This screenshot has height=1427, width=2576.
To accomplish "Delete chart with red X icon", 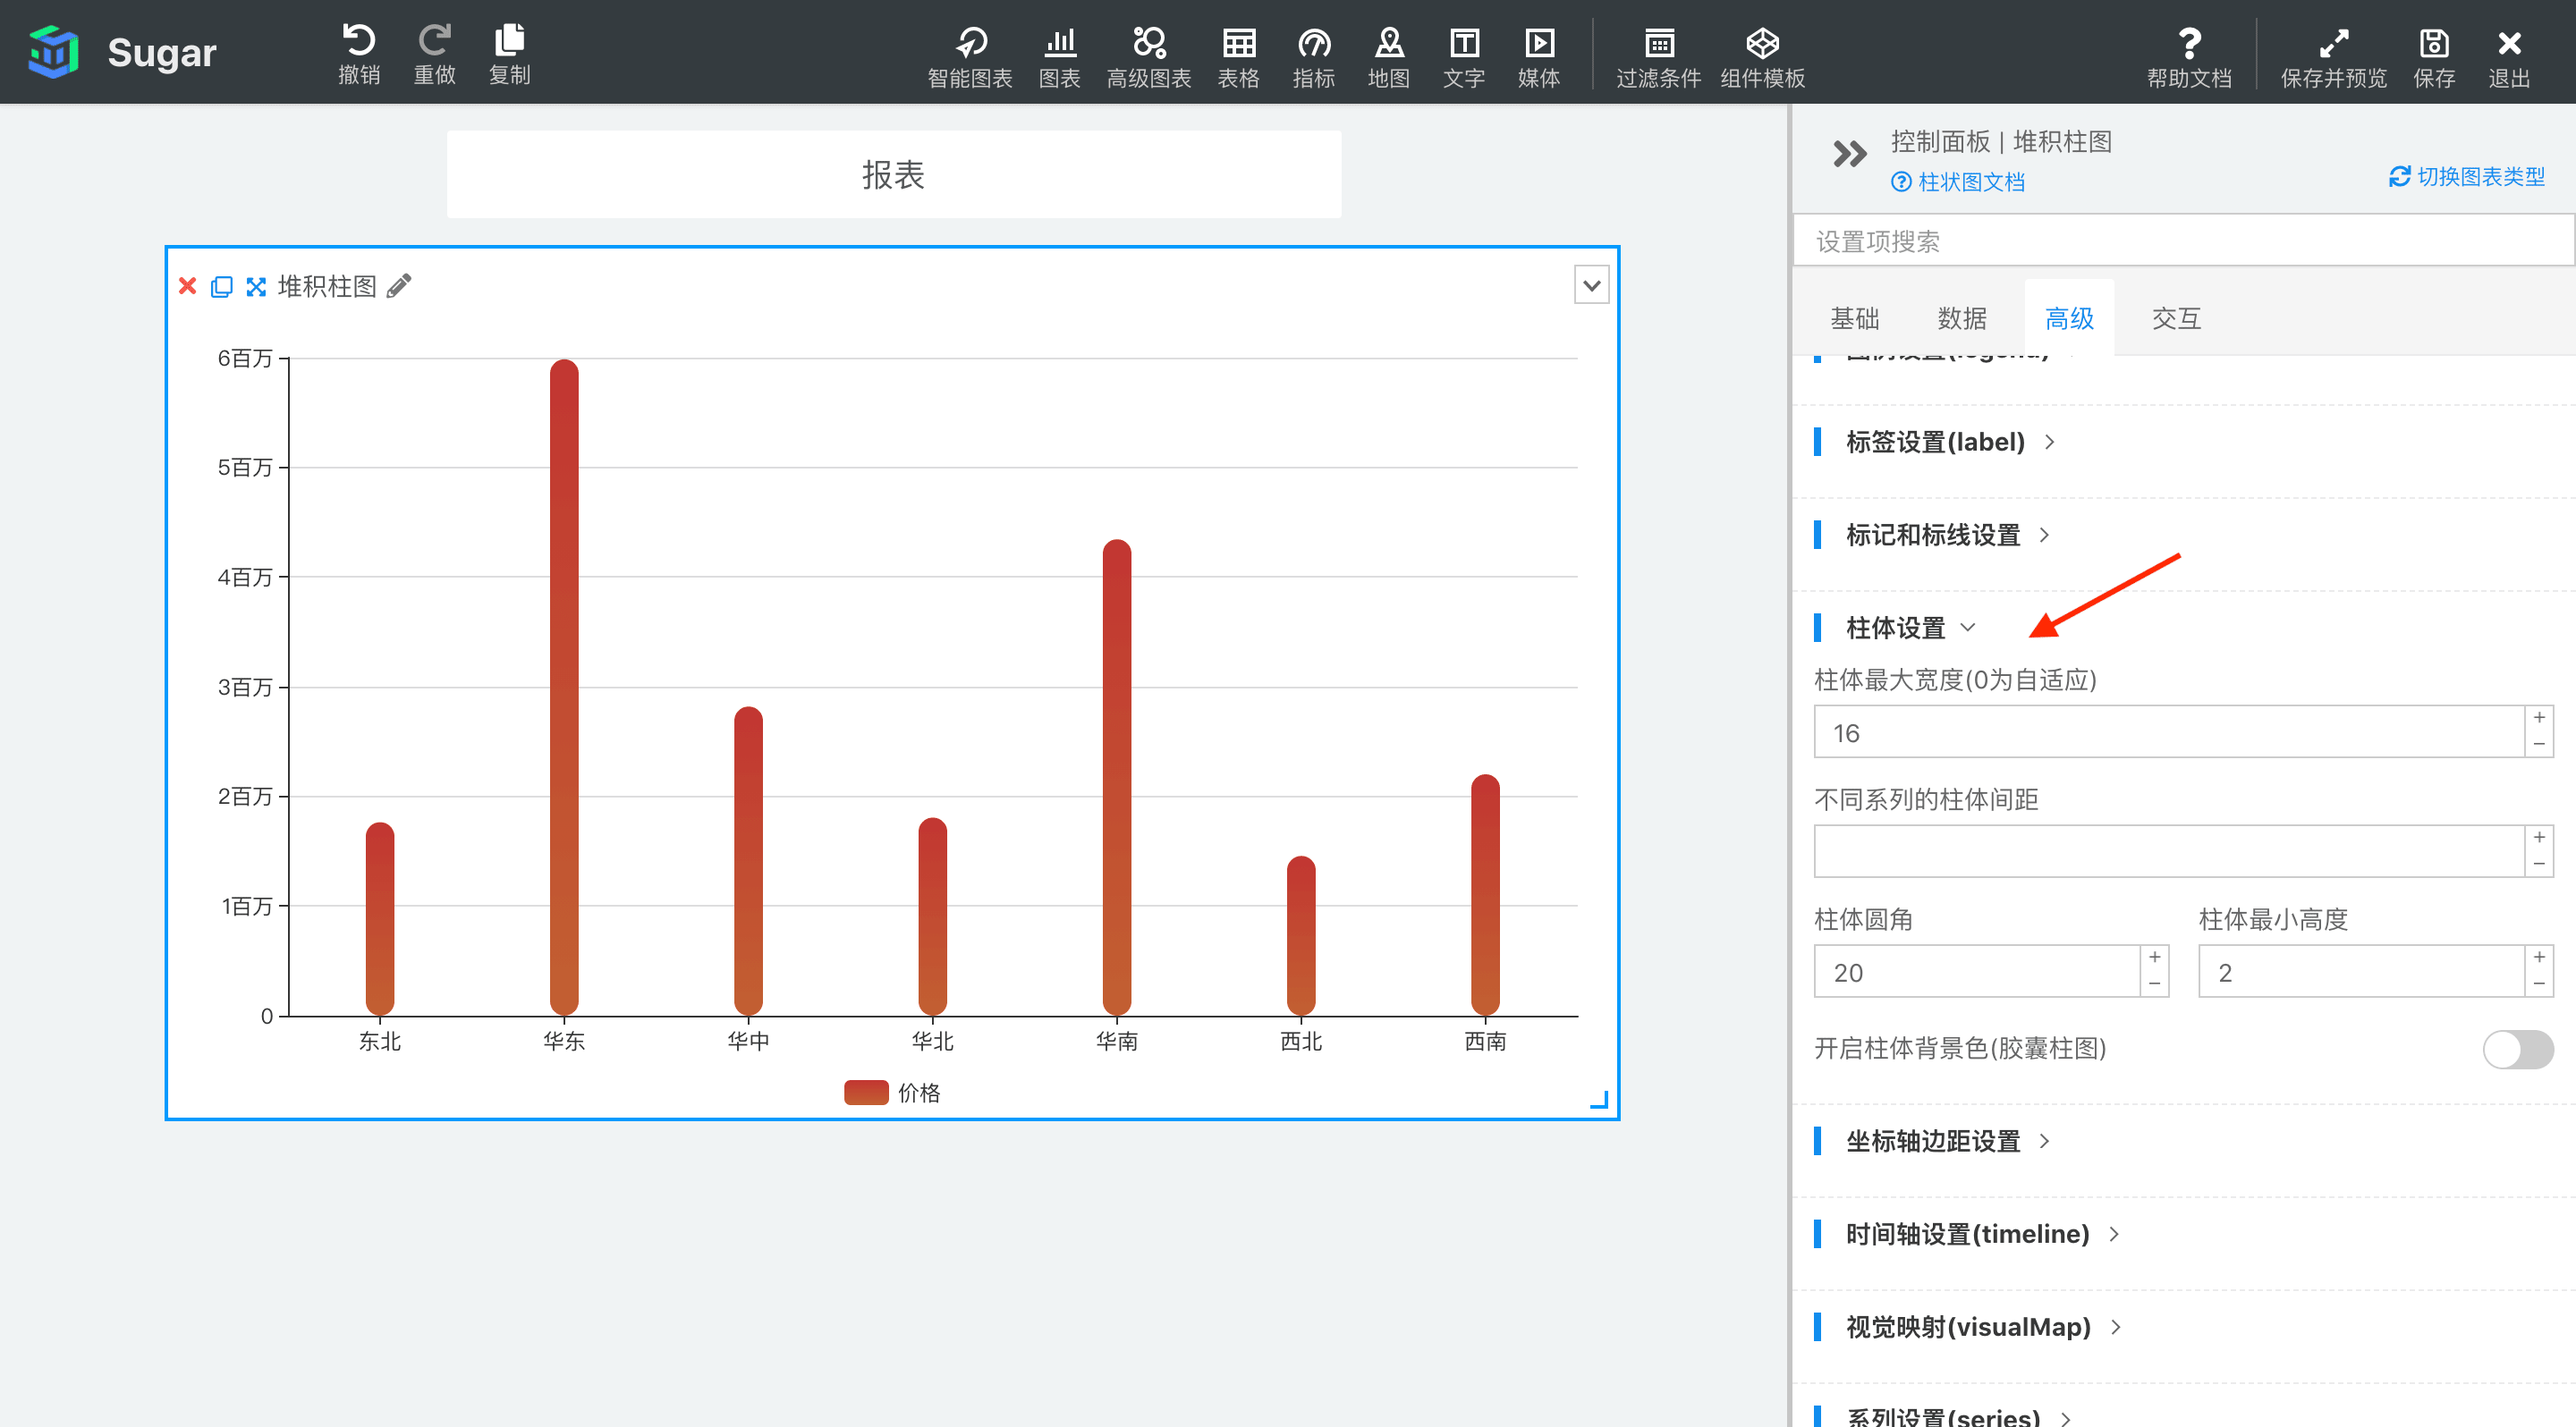I will click(187, 287).
